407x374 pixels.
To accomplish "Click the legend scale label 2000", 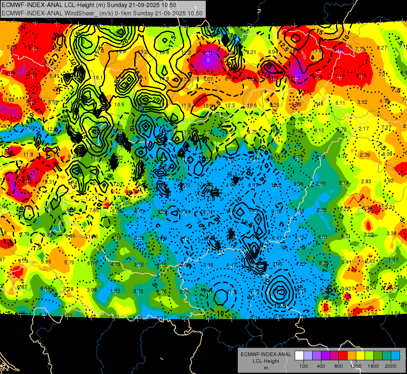I will coord(391,366).
